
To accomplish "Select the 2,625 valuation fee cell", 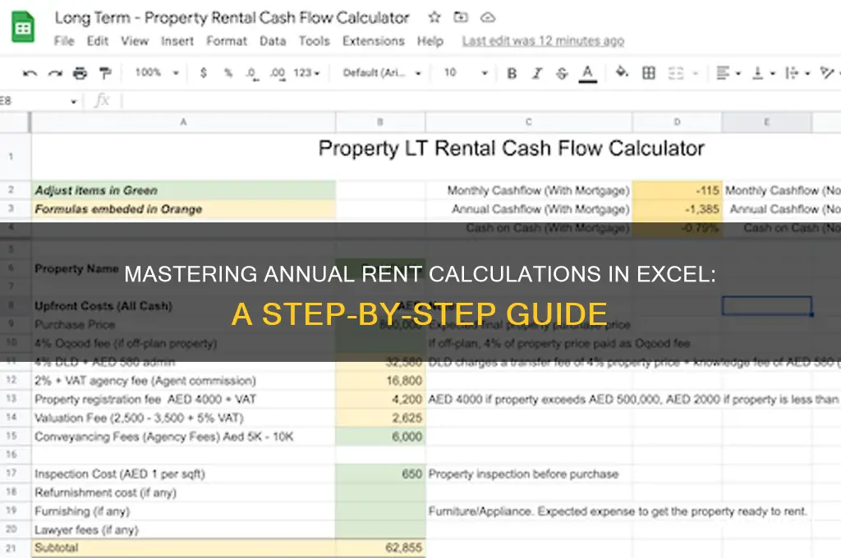I will pyautogui.click(x=380, y=418).
